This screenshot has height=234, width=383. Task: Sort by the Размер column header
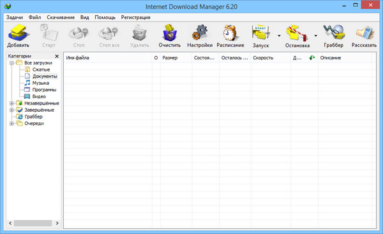click(176, 58)
